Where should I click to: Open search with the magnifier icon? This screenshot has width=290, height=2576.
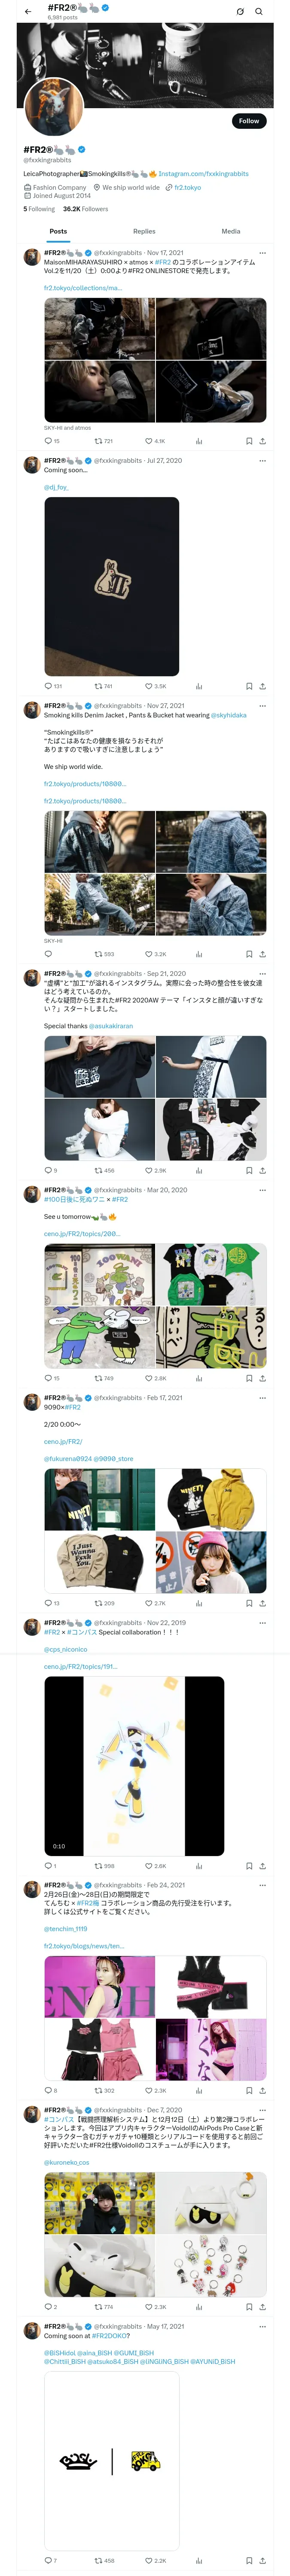[x=259, y=12]
